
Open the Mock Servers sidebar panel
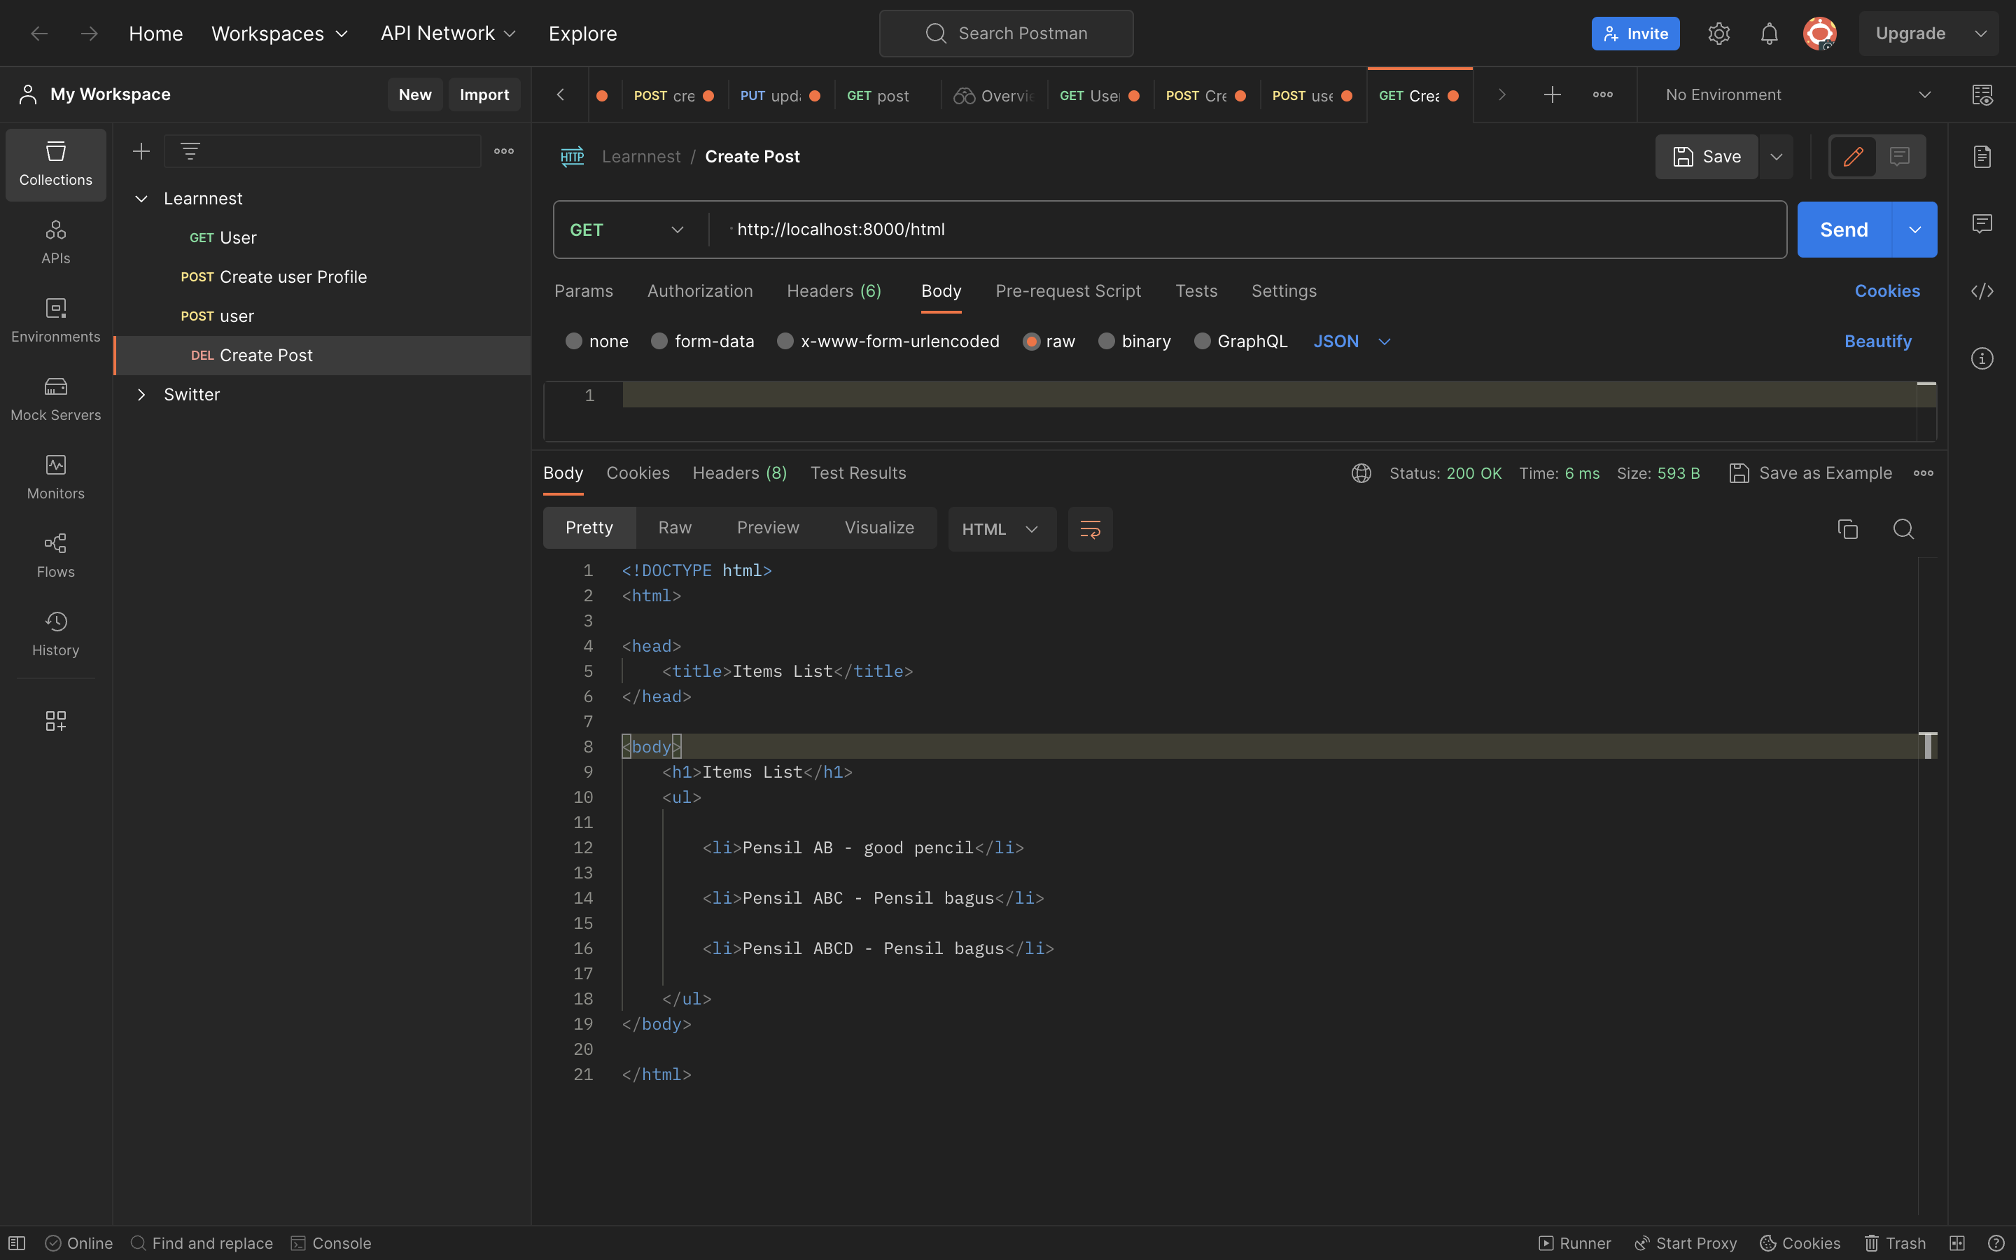(x=56, y=398)
